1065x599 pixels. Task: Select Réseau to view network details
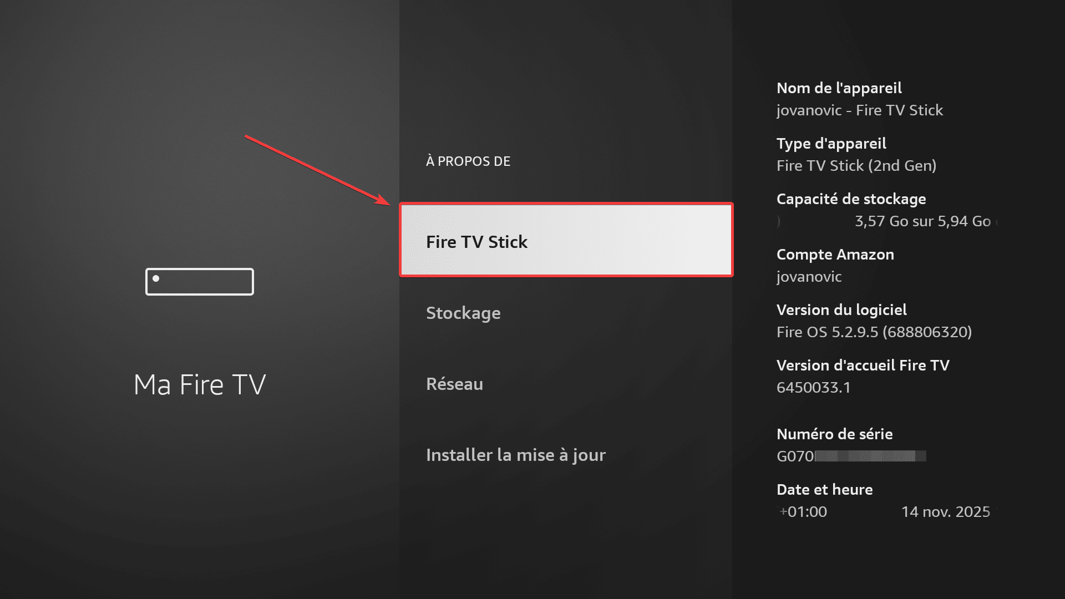pyautogui.click(x=455, y=383)
